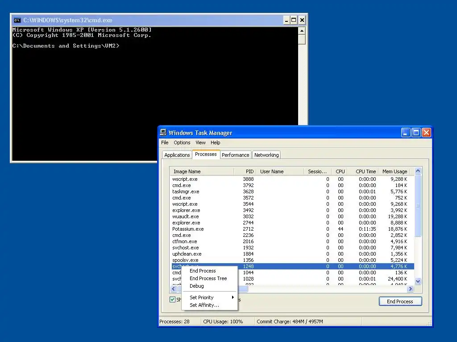The image size is (457, 342).
Task: Sort by CPU column header
Action: [340, 171]
